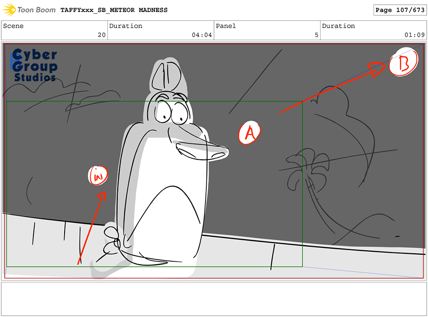Click the "Page 107/673" page indicator
This screenshot has height=317, width=428.
pos(400,10)
